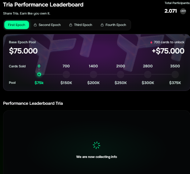
Task: Select the 3500 cards sold milestone dot
Action: (175, 74)
